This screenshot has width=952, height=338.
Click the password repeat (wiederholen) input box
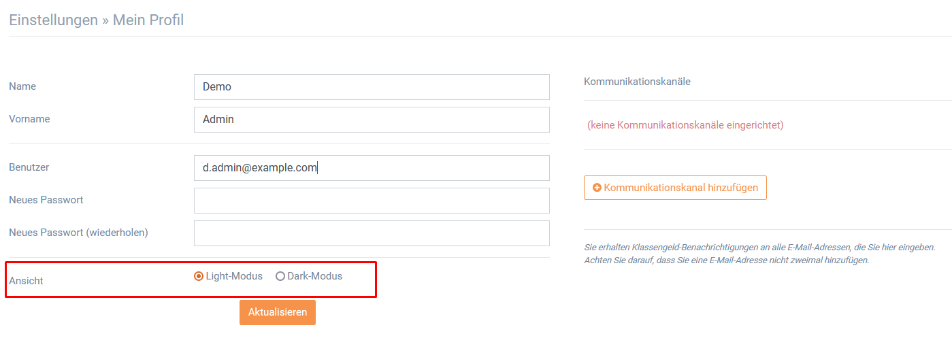[x=372, y=233]
